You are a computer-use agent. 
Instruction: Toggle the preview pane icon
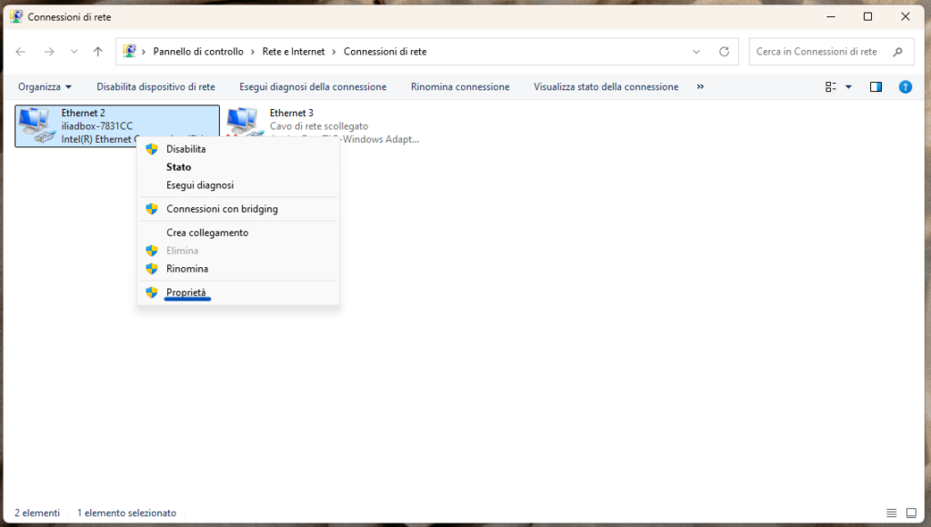876,87
